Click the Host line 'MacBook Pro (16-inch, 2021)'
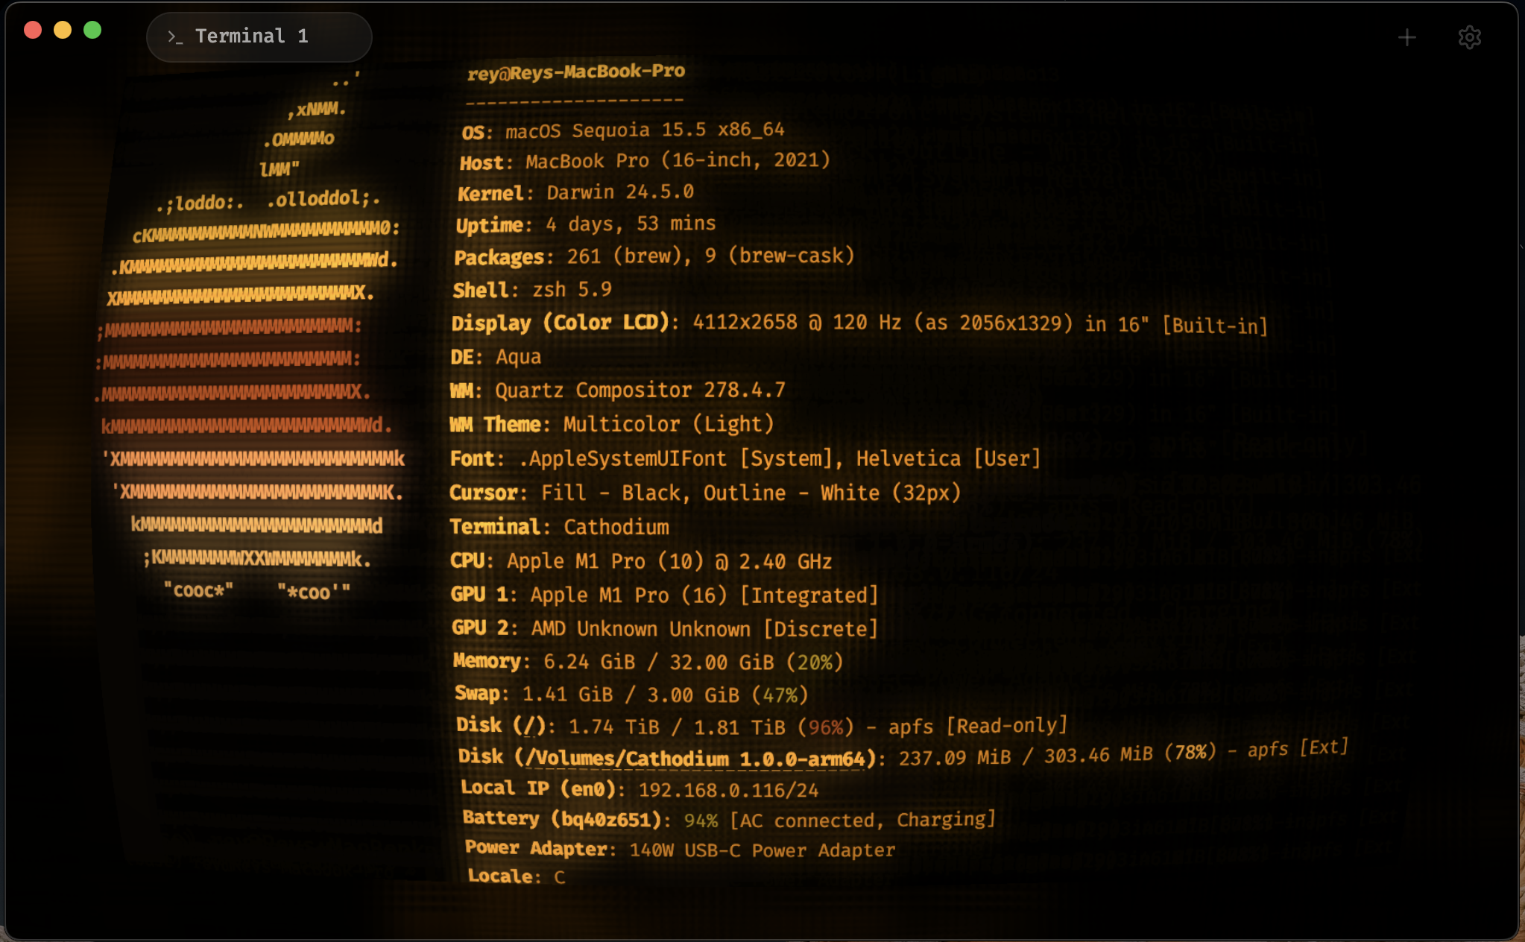The width and height of the screenshot is (1525, 942). (678, 161)
